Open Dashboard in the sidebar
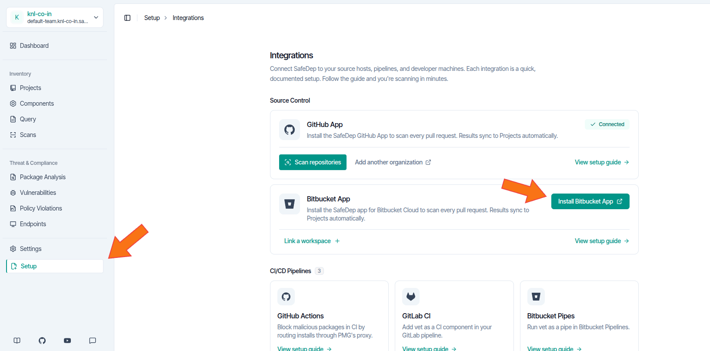The image size is (710, 351). click(x=55, y=46)
